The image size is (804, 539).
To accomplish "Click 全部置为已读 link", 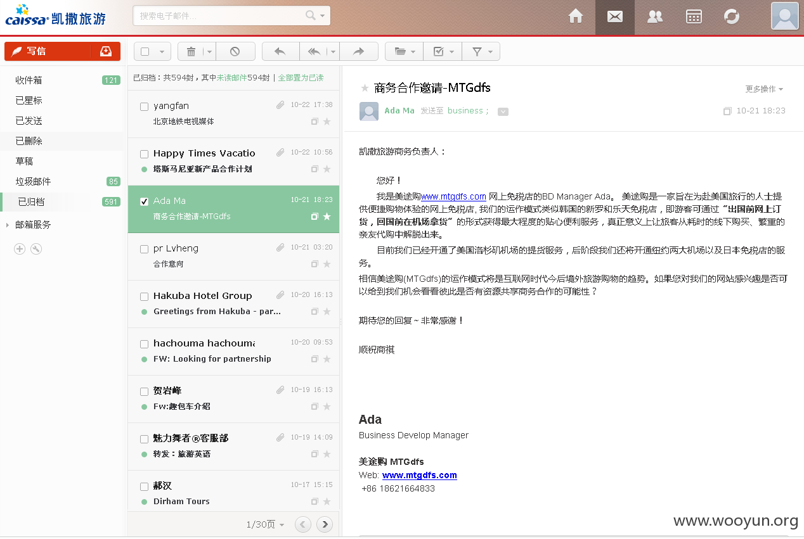I will tap(301, 78).
